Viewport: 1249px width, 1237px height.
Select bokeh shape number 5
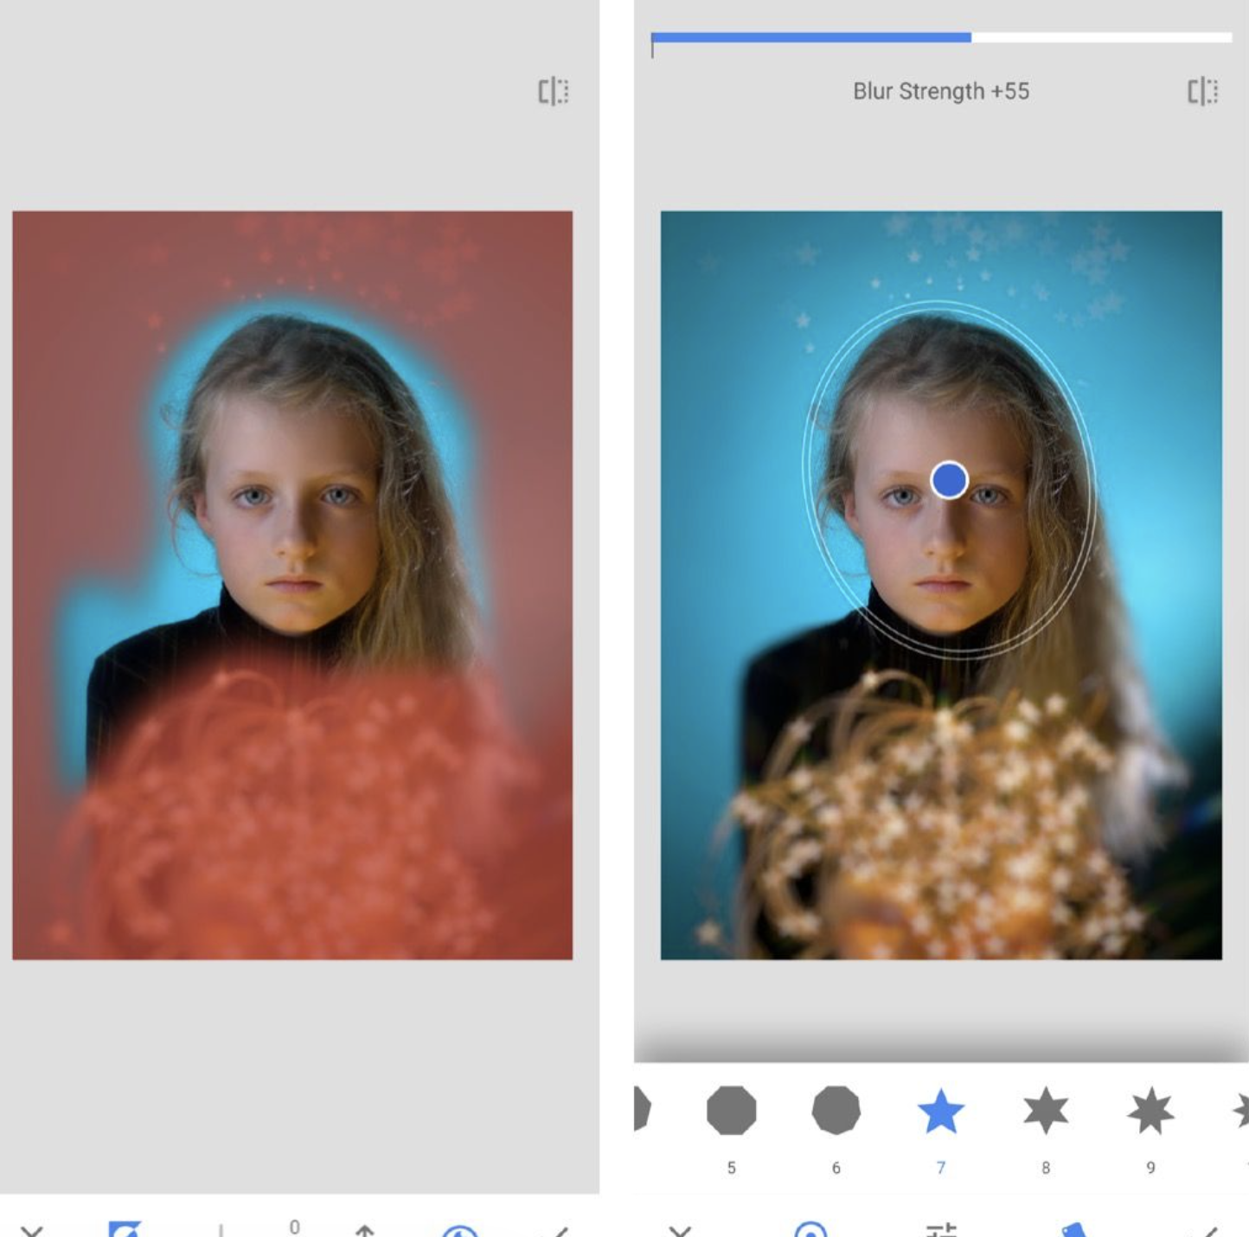pyautogui.click(x=731, y=1114)
